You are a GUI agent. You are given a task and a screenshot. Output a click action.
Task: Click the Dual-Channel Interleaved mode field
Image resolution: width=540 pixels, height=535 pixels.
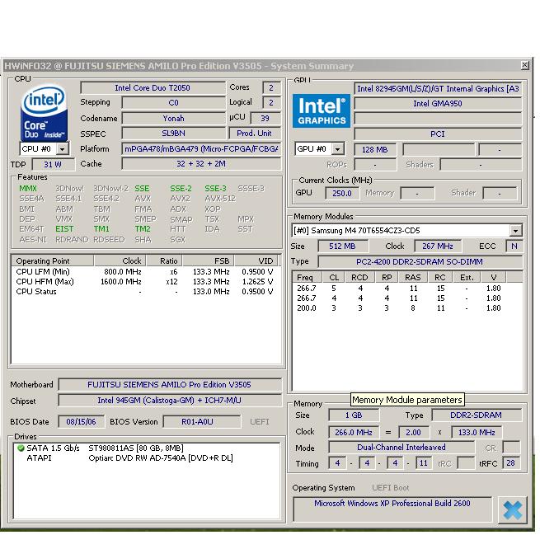point(401,448)
